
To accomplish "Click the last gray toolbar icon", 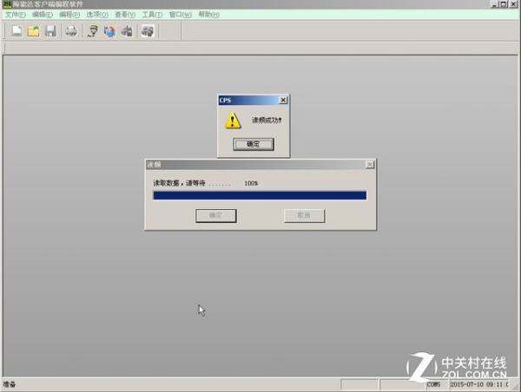I will pyautogui.click(x=148, y=31).
